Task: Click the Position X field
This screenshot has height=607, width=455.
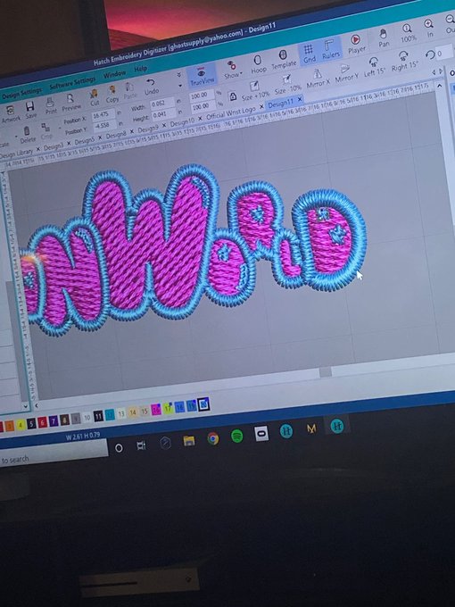Action: click(x=103, y=114)
